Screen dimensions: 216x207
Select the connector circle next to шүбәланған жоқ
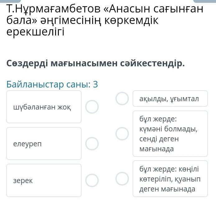pos(92,107)
